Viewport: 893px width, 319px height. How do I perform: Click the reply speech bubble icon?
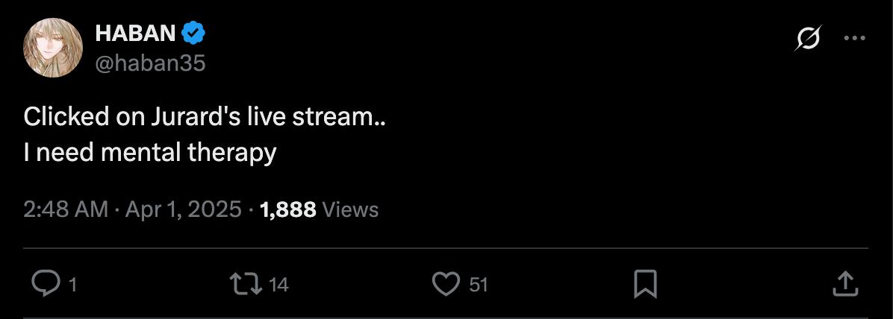pyautogui.click(x=46, y=283)
